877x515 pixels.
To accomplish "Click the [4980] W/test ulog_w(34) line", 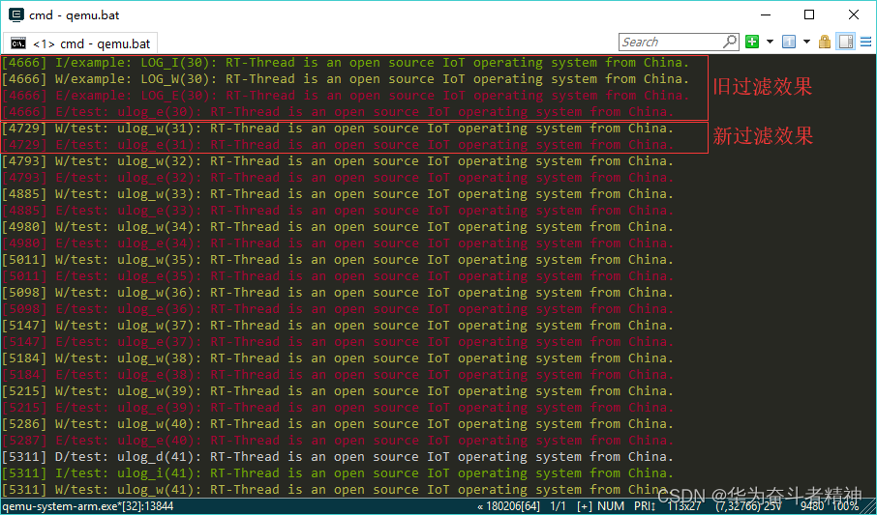I will click(337, 227).
